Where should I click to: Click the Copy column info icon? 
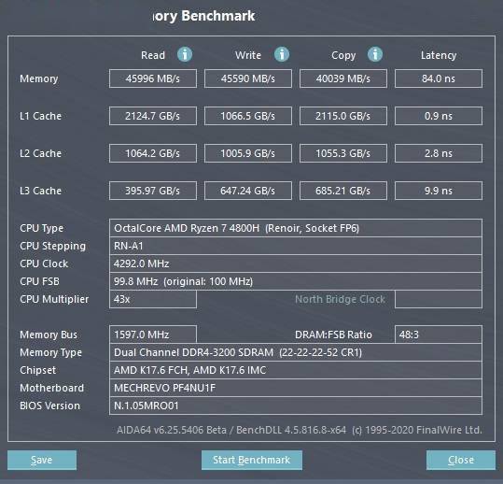[x=375, y=54]
